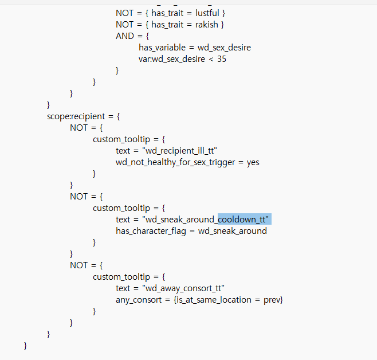Image resolution: width=377 pixels, height=360 pixels.
Task: Click the line 'NOT = { has_trait = lustful }'
Action: point(170,13)
